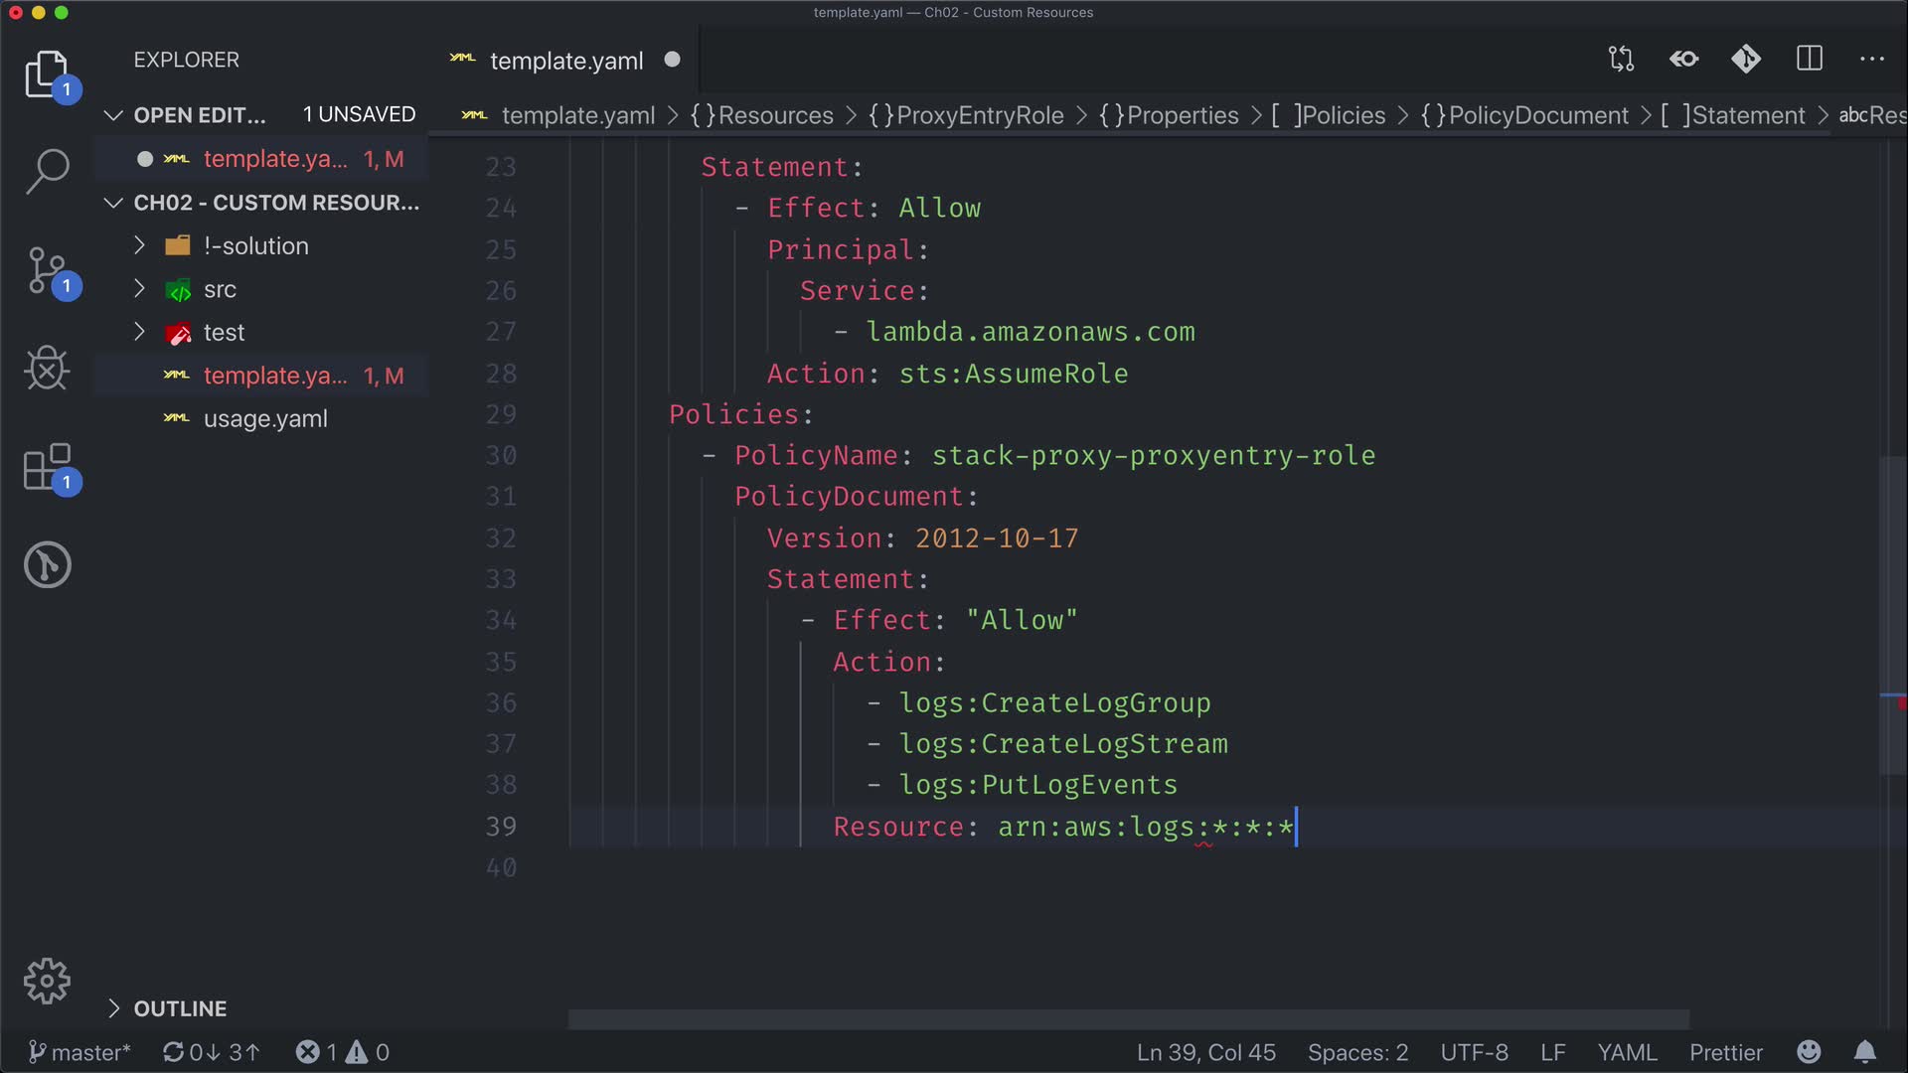The image size is (1908, 1073).
Task: Open notifications bell in status bar
Action: (x=1864, y=1052)
